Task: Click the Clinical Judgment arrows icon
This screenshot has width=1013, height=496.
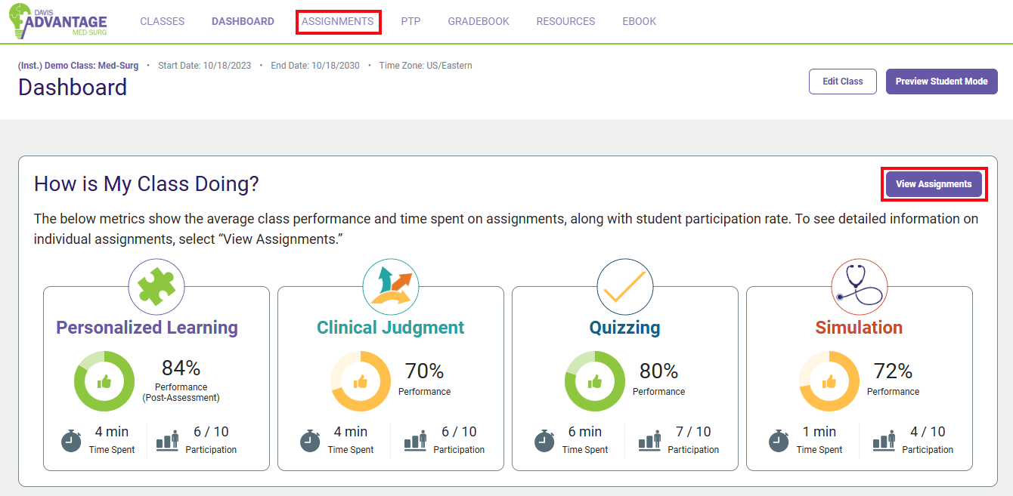Action: (x=391, y=287)
